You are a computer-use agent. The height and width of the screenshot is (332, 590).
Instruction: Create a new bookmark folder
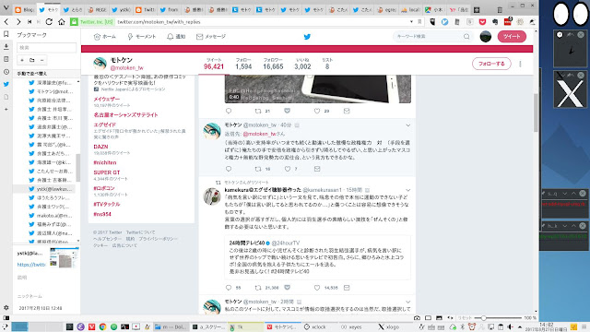[x=32, y=60]
